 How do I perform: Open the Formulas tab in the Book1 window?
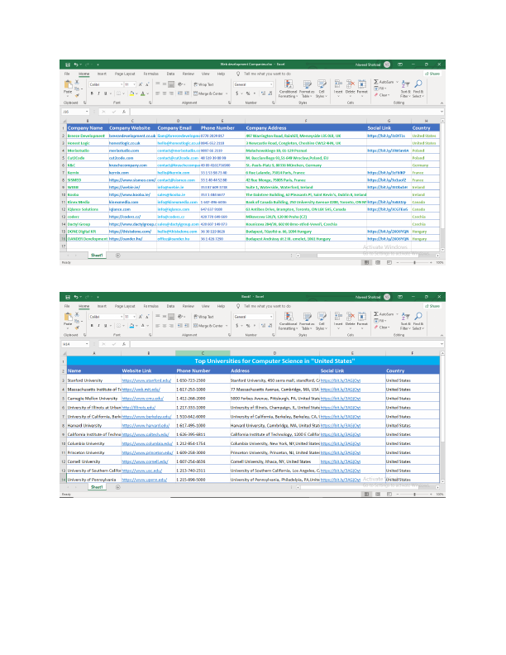pyautogui.click(x=151, y=306)
